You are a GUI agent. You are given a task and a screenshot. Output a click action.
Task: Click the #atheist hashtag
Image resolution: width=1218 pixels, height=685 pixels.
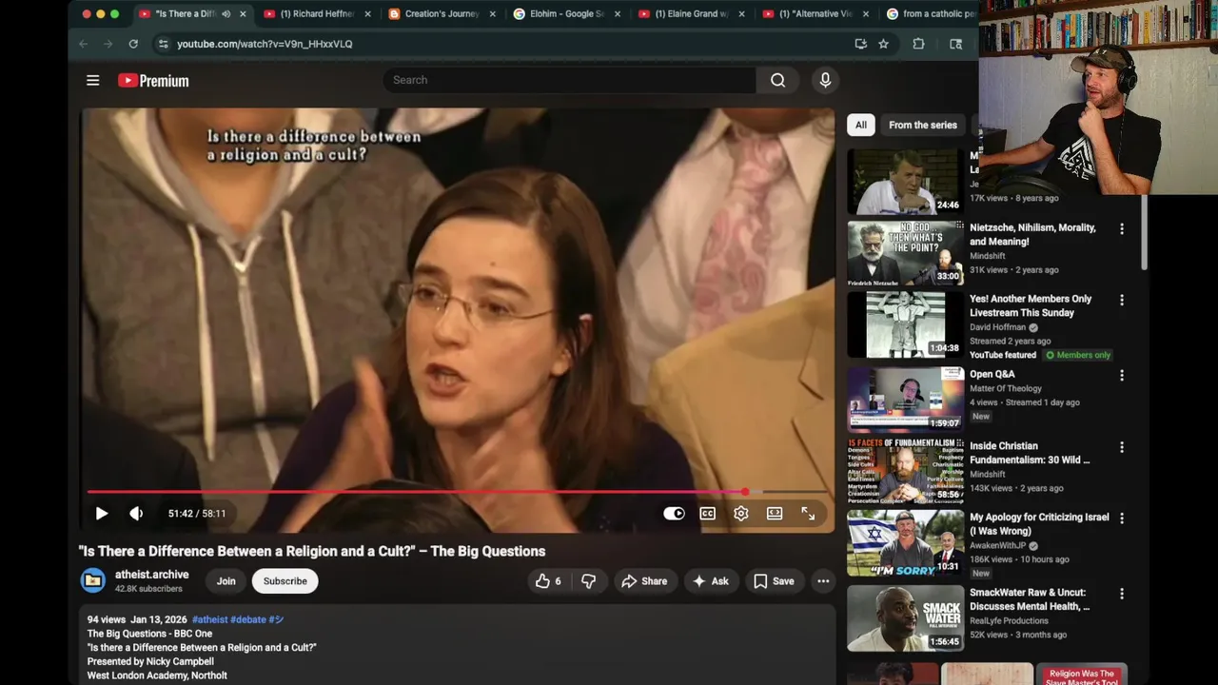[209, 619]
